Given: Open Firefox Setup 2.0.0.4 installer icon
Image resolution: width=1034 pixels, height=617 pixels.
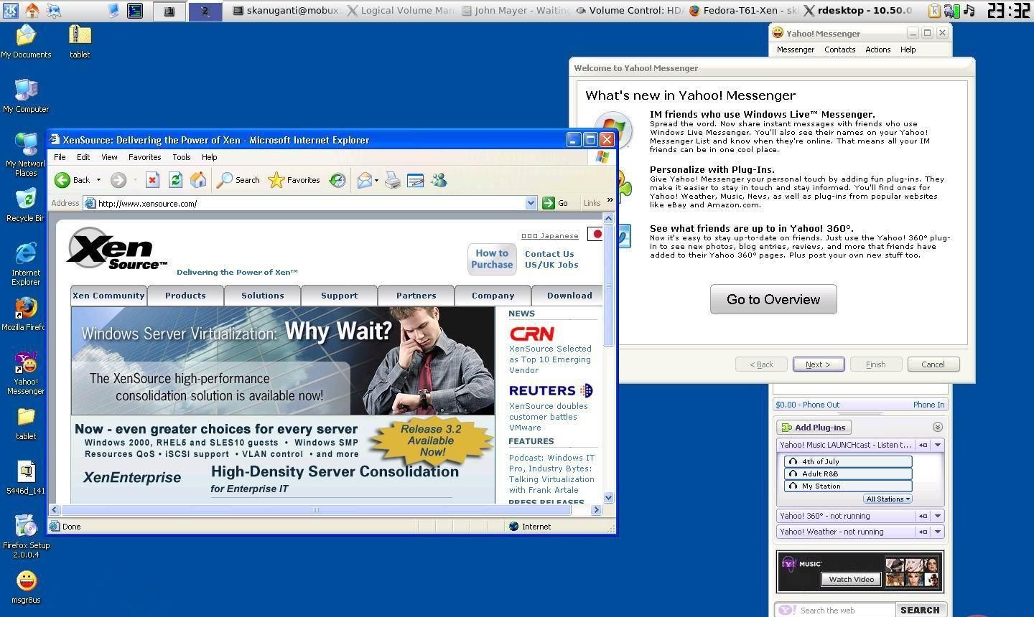Looking at the screenshot, I should tap(26, 536).
